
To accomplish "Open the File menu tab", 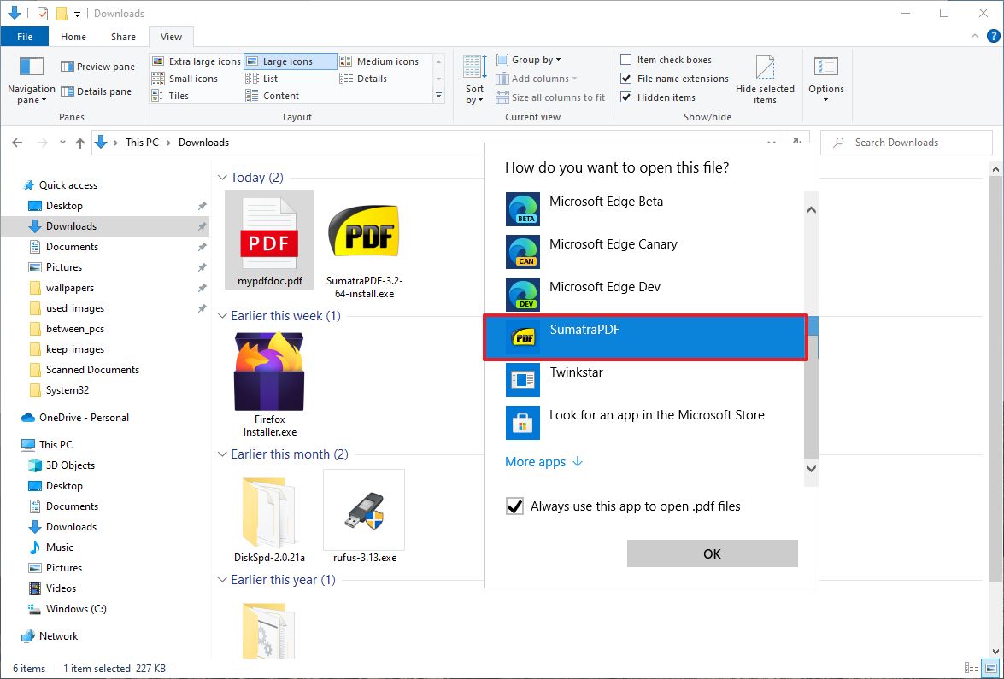I will pyautogui.click(x=24, y=37).
